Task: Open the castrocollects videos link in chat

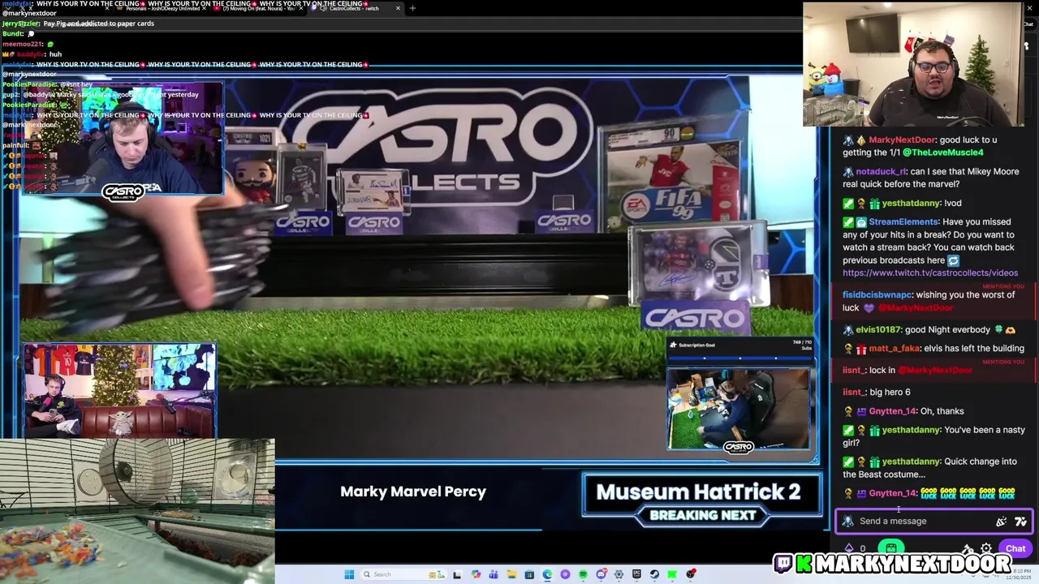Action: [x=930, y=273]
